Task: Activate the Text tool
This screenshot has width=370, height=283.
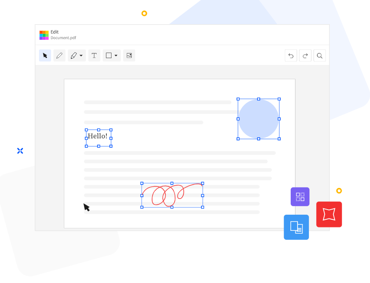Action: point(94,56)
